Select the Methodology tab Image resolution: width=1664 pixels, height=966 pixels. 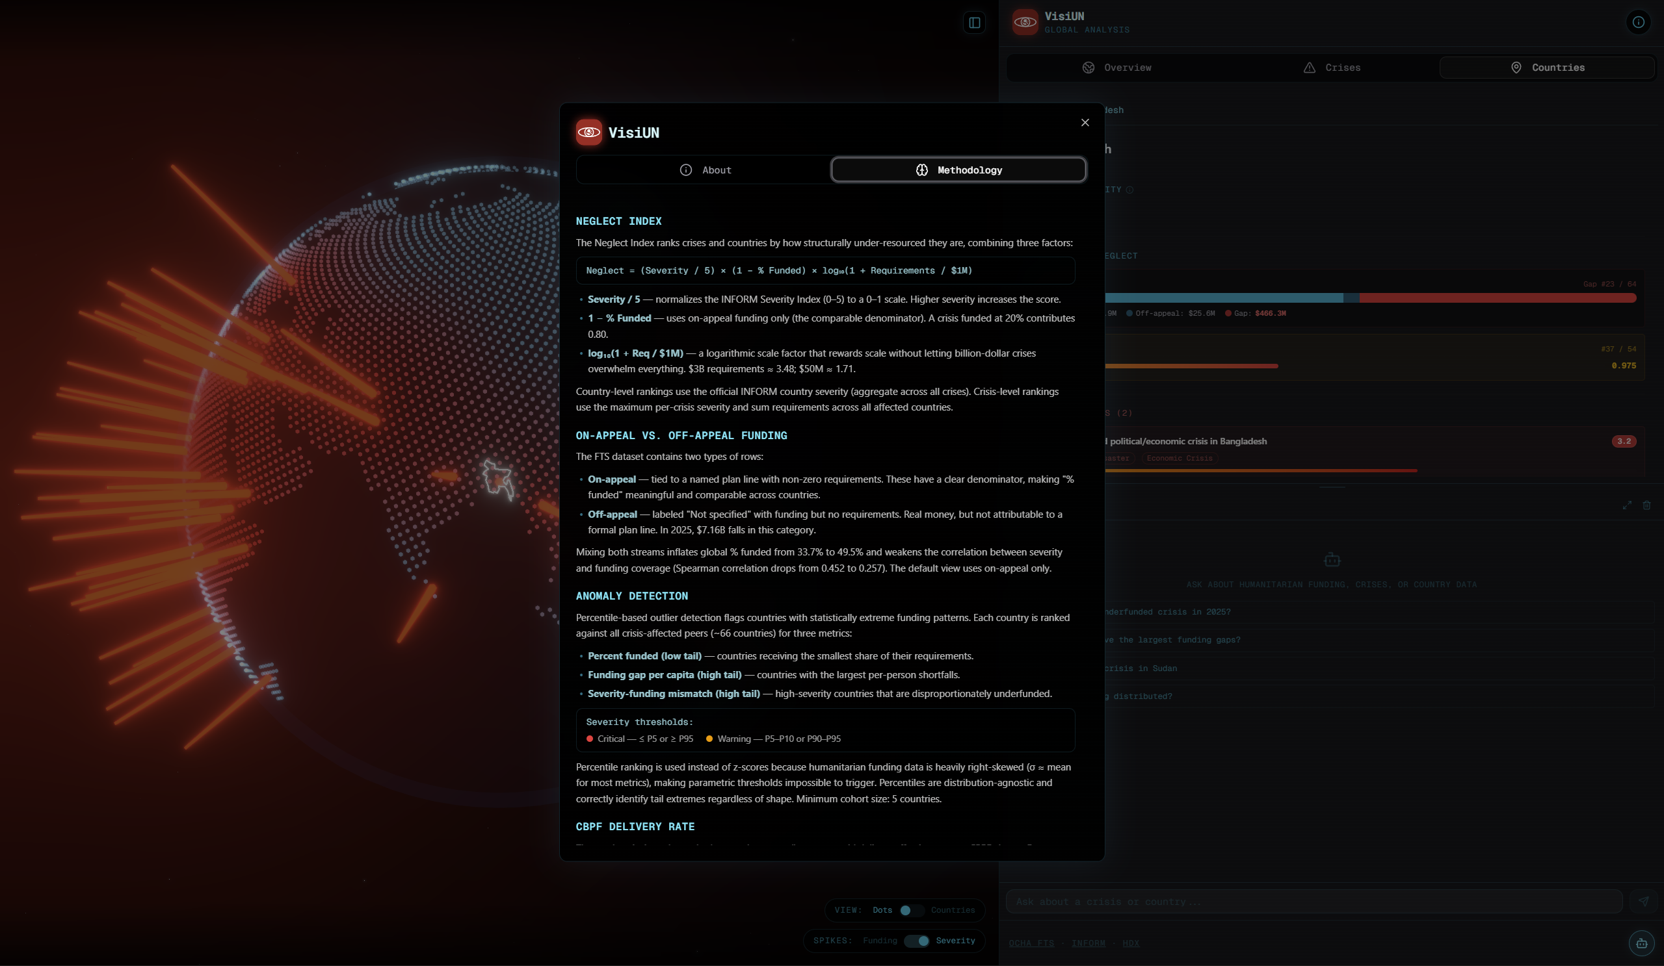click(x=958, y=170)
